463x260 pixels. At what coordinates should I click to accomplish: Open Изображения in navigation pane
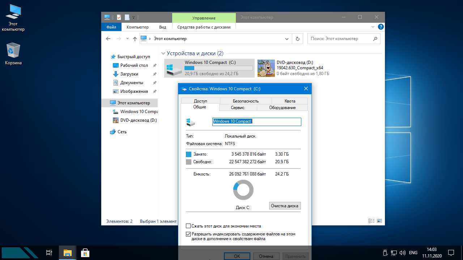tap(134, 91)
